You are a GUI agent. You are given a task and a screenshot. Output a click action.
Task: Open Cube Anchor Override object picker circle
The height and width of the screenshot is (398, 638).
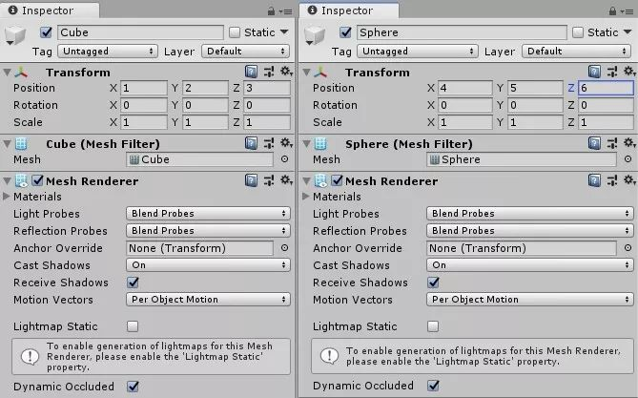pyautogui.click(x=285, y=248)
